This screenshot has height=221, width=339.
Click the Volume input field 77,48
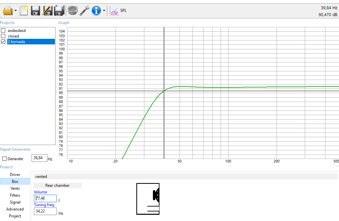pos(45,198)
